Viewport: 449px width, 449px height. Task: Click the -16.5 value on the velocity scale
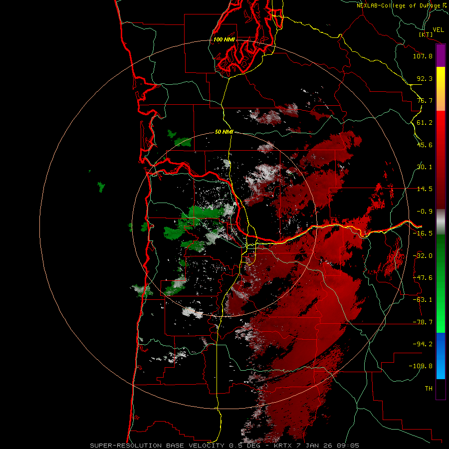(423, 233)
